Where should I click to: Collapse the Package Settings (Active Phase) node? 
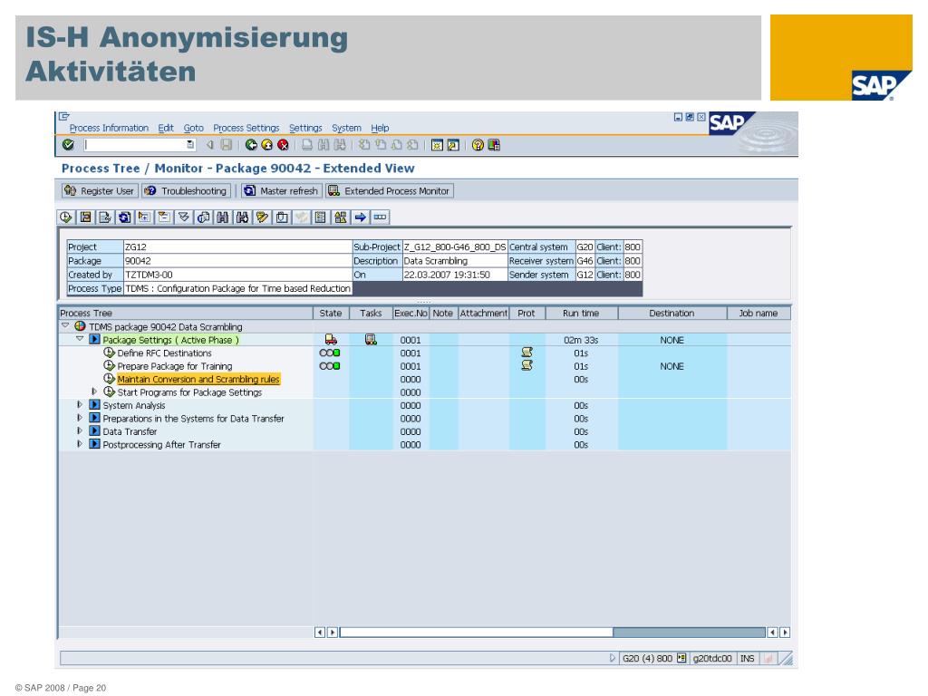click(80, 339)
